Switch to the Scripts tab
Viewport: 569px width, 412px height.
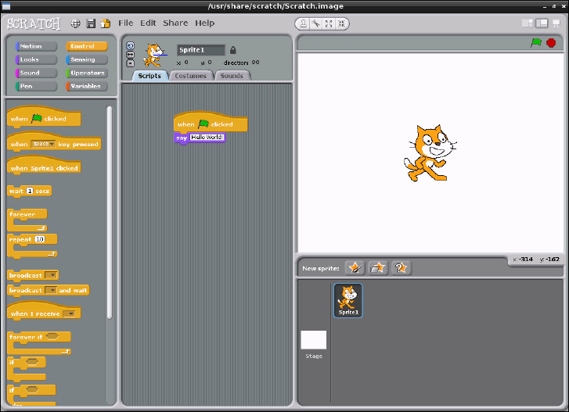click(149, 76)
